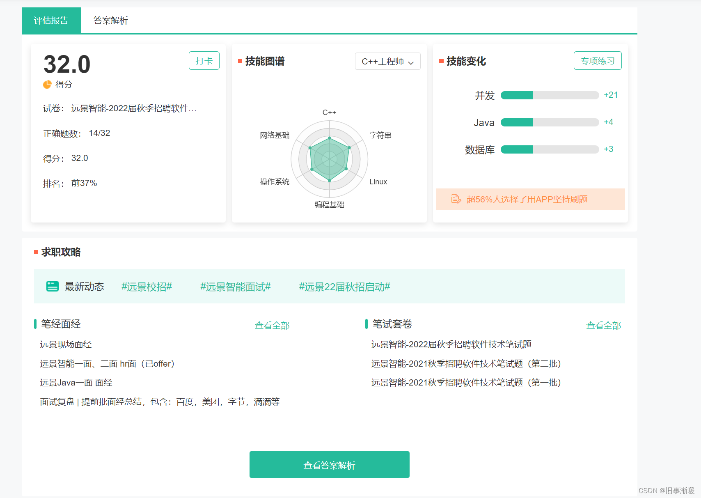Click the 操作系统 radar axis label
The width and height of the screenshot is (701, 498).
(x=275, y=182)
